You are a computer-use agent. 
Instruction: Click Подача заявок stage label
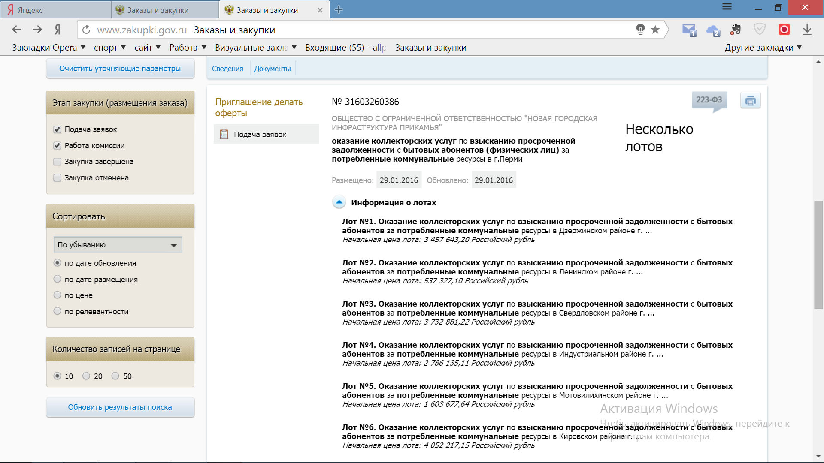[x=260, y=135]
